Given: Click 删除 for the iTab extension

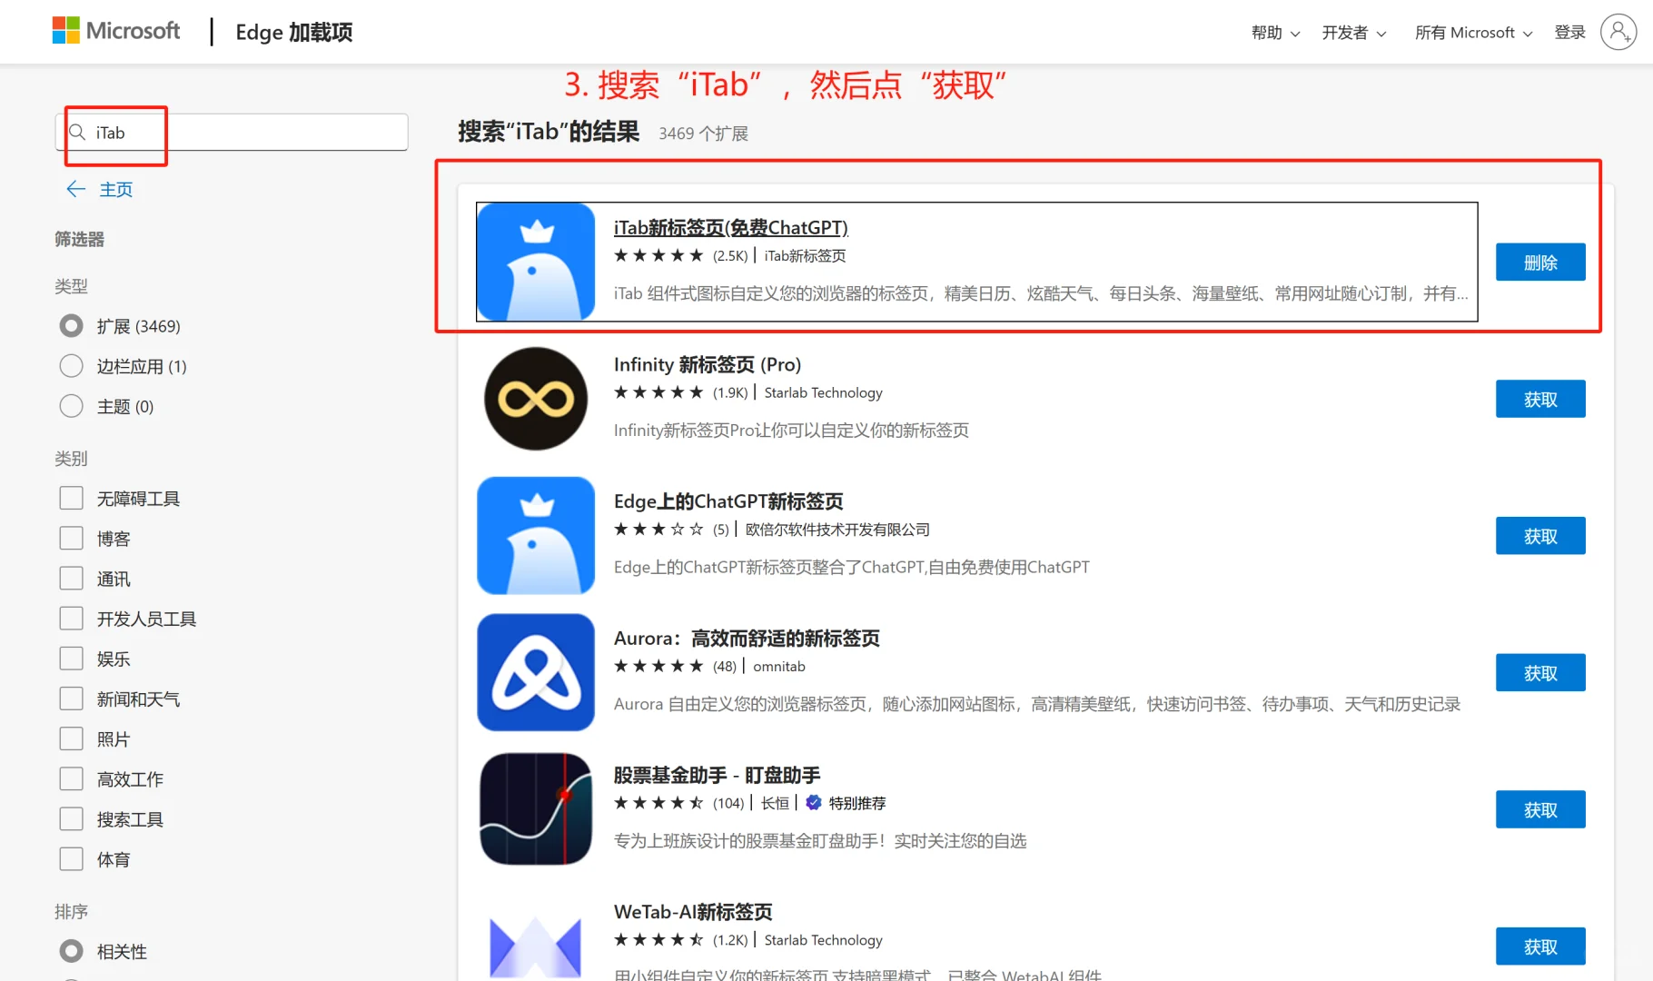Looking at the screenshot, I should (1539, 262).
